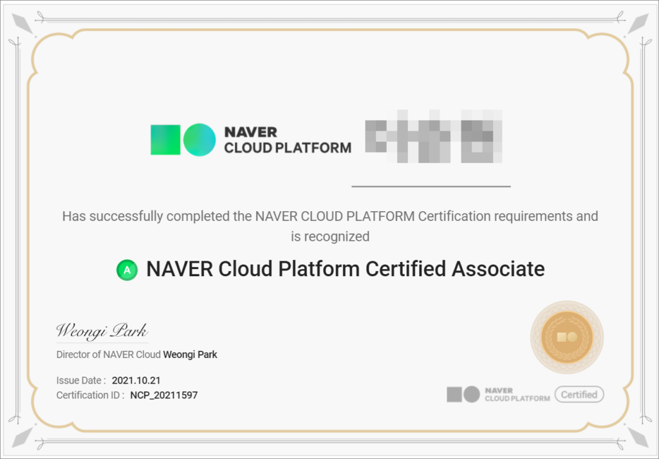Select the gold certification seal

(566, 337)
